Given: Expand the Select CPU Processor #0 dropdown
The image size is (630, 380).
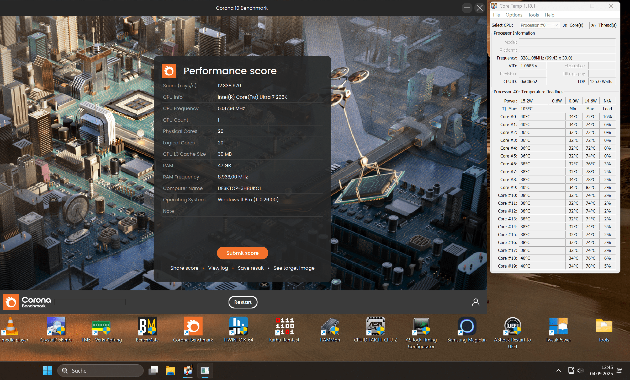Looking at the screenshot, I should click(539, 25).
